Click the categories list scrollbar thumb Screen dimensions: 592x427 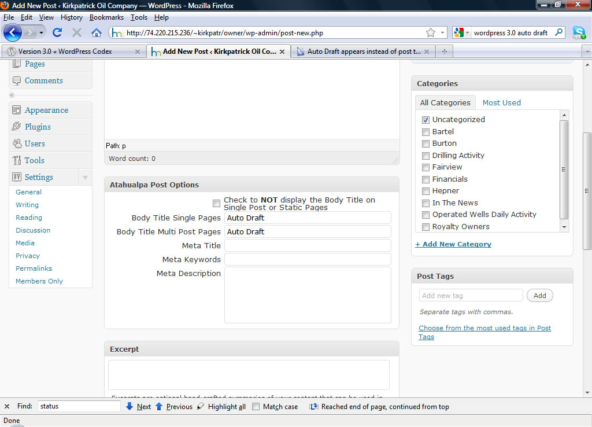(x=564, y=170)
